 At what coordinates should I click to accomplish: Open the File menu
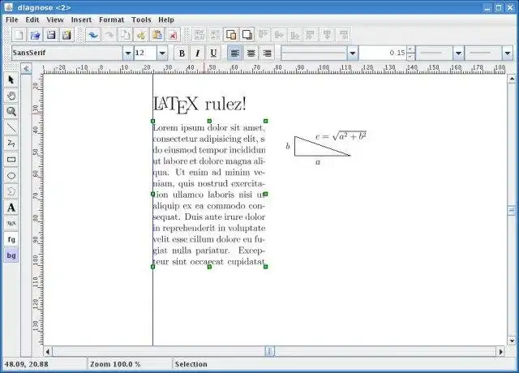tap(12, 19)
